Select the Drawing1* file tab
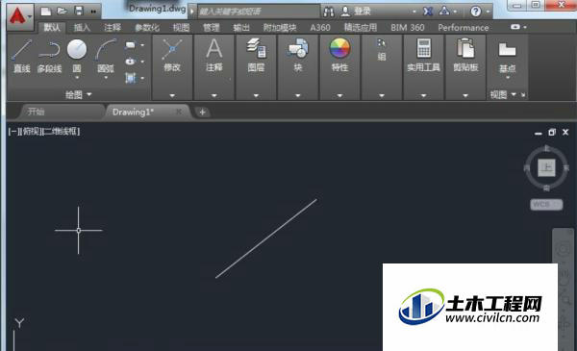Screen dimensions: 577x351 [x=134, y=112]
